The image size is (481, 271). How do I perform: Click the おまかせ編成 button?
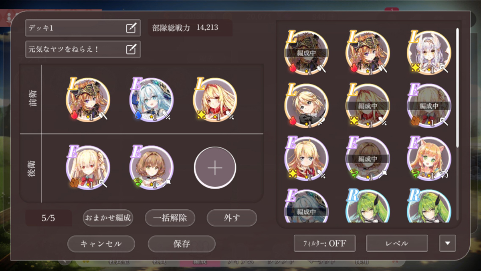pyautogui.click(x=108, y=218)
